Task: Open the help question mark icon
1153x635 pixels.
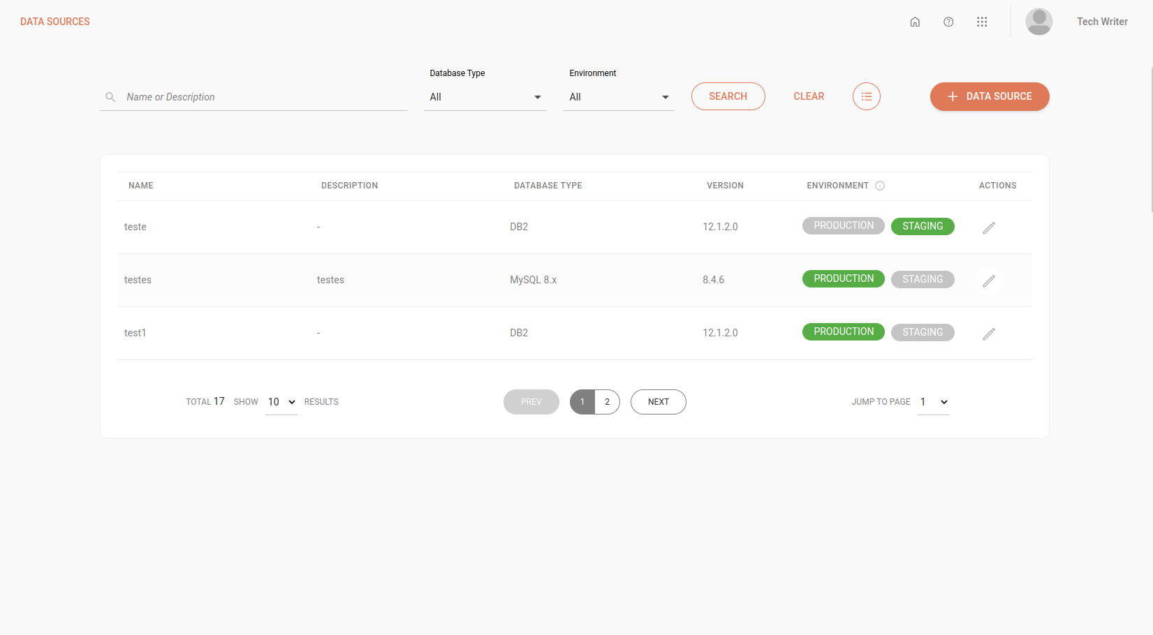Action: 948,22
